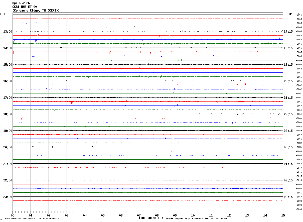The height and width of the screenshot is (222, 303).
Task: Click the 23:15 UTC time label
Action: pos(288,131)
